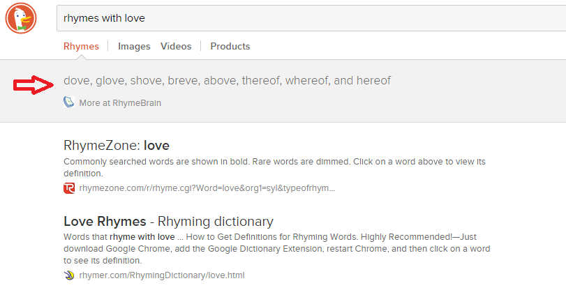The height and width of the screenshot is (290, 566).
Task: Go to the Products tab
Action: coord(230,47)
